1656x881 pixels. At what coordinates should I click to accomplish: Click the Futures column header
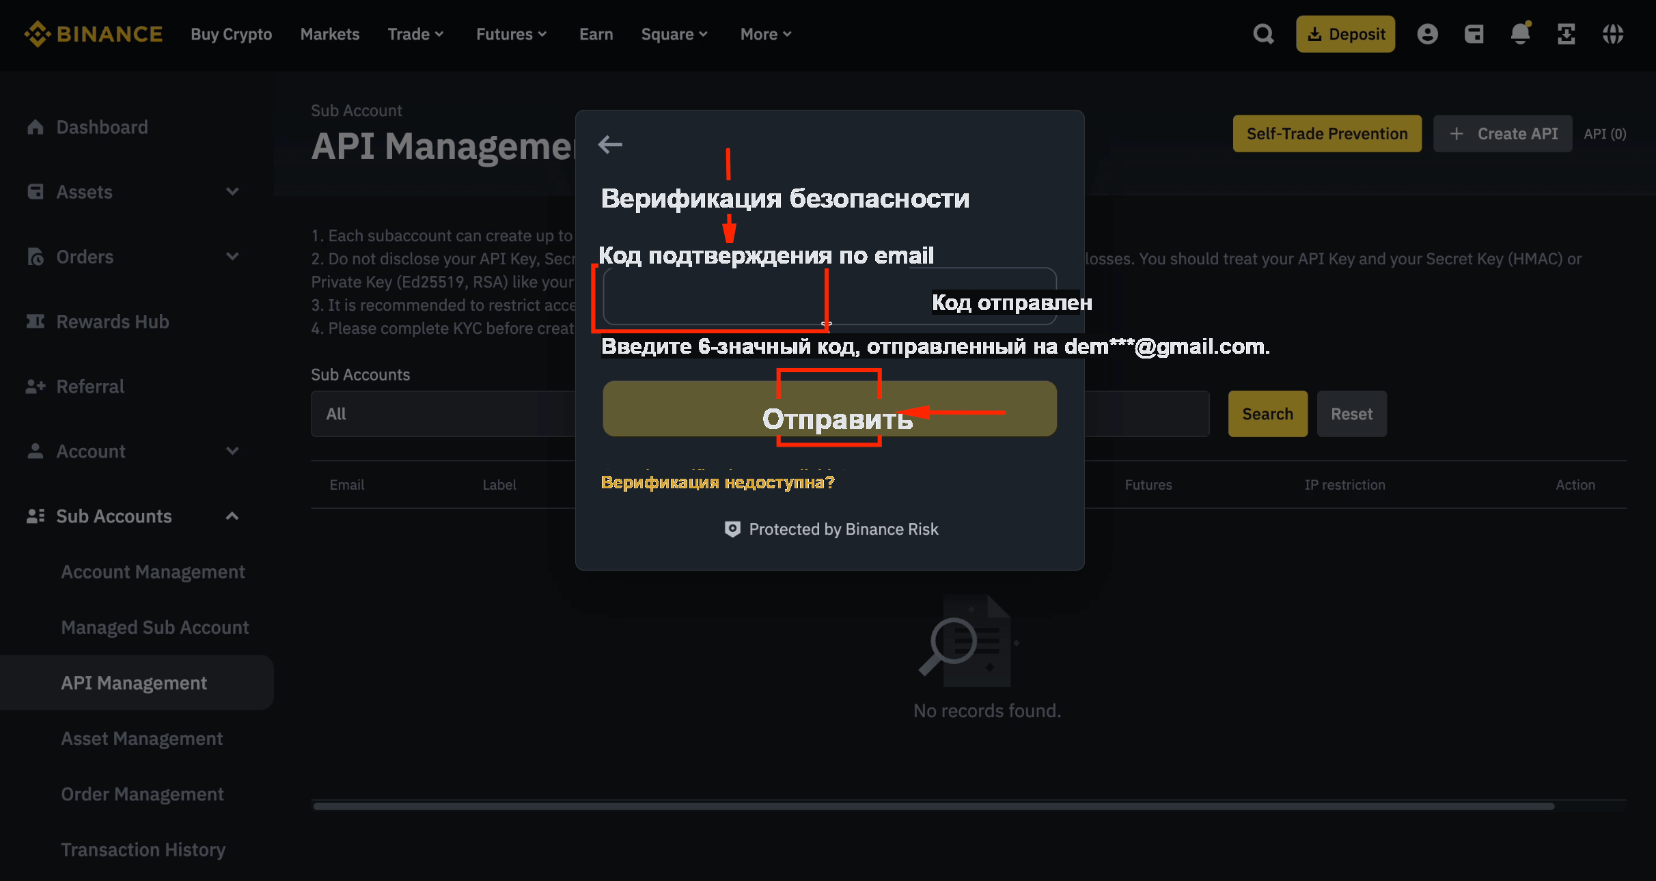point(1148,485)
